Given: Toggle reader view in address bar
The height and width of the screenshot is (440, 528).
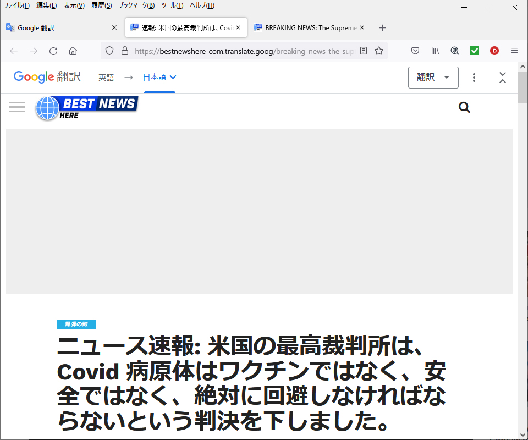Looking at the screenshot, I should tap(364, 51).
